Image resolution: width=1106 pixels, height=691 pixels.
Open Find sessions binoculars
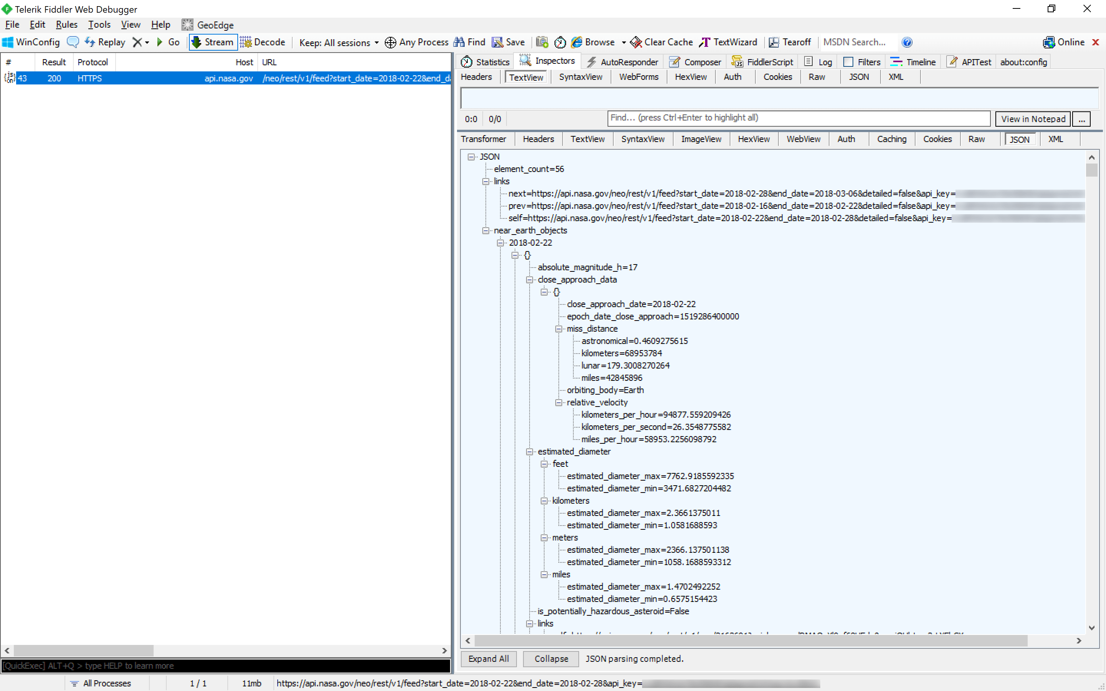469,42
